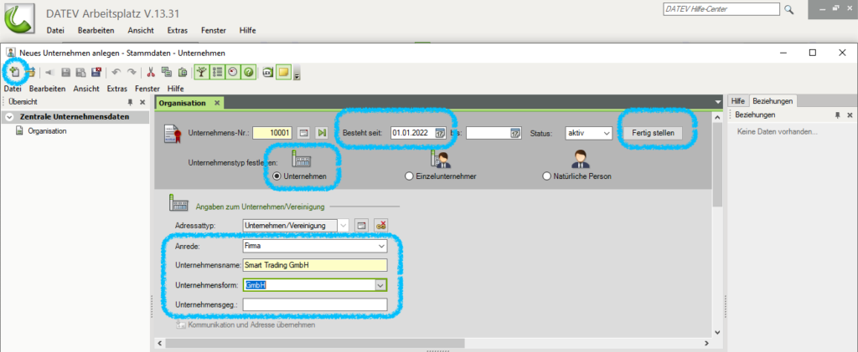This screenshot has width=858, height=352.
Task: Click the save and close toolbar icon
Action: click(96, 72)
